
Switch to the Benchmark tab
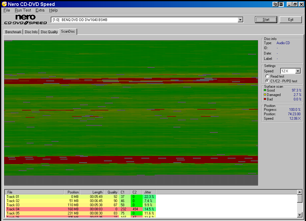(13, 32)
